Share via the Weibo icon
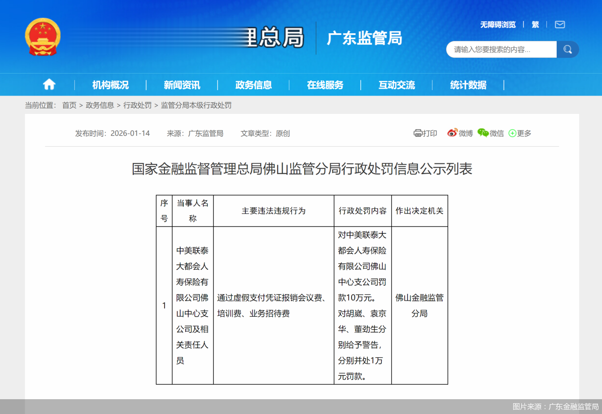This screenshot has width=602, height=414. pyautogui.click(x=452, y=133)
